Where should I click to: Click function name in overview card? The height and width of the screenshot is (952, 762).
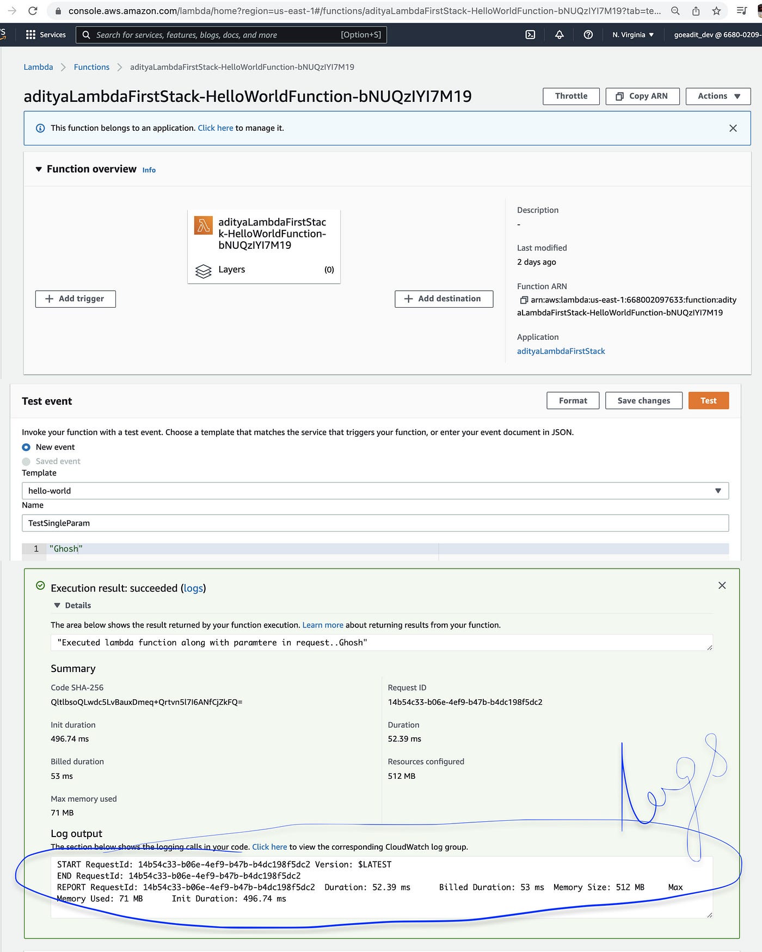click(x=272, y=234)
